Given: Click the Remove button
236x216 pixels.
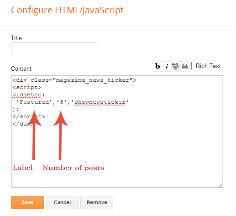Looking at the screenshot, I should (97, 202).
